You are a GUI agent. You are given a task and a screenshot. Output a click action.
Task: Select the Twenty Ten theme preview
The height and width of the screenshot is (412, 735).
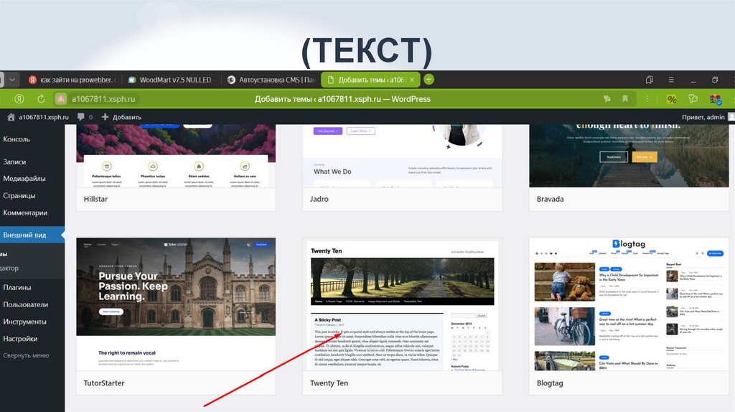click(x=402, y=304)
